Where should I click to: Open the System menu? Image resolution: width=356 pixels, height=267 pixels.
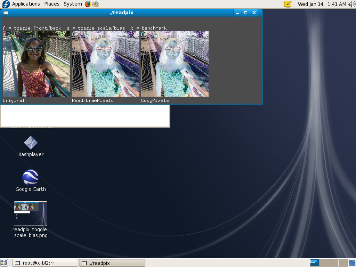[73, 4]
